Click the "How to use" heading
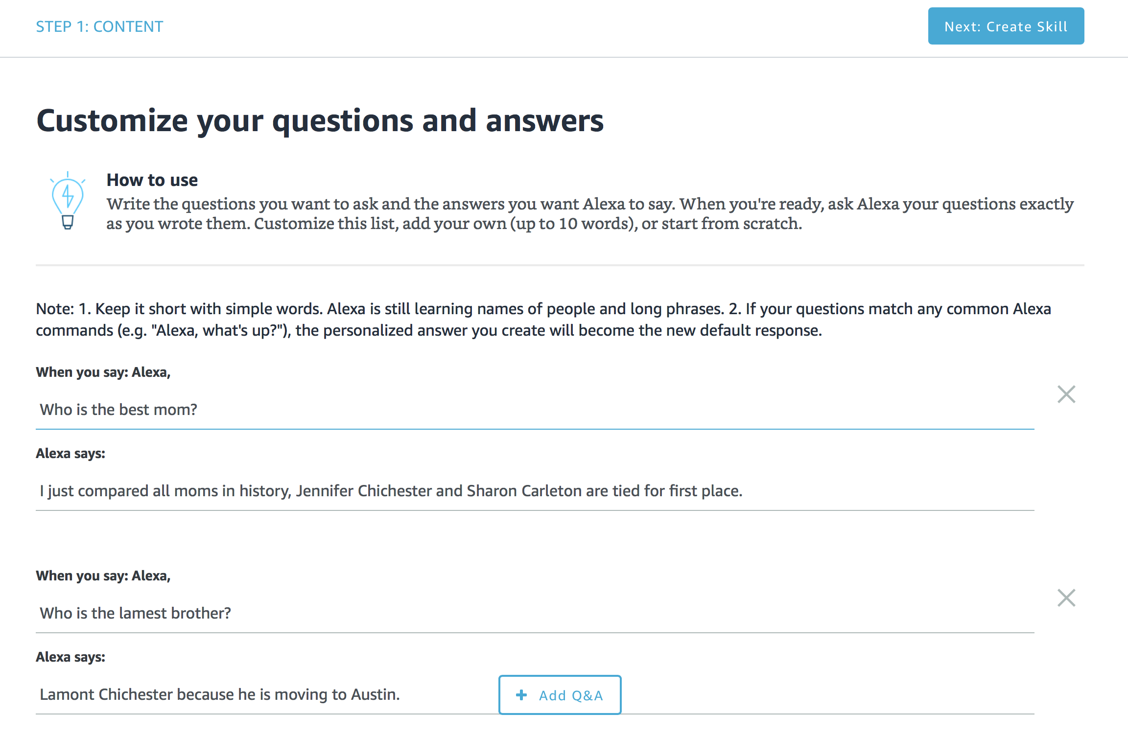 [x=152, y=180]
